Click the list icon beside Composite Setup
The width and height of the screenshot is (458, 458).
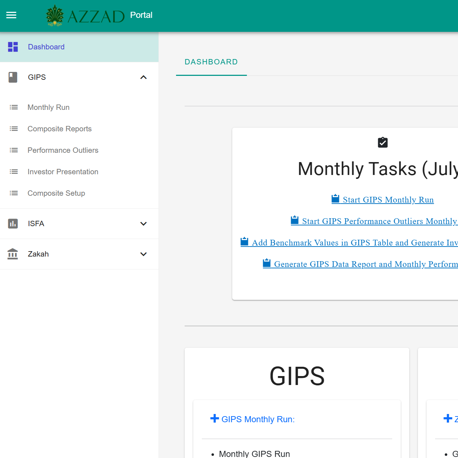click(x=14, y=193)
